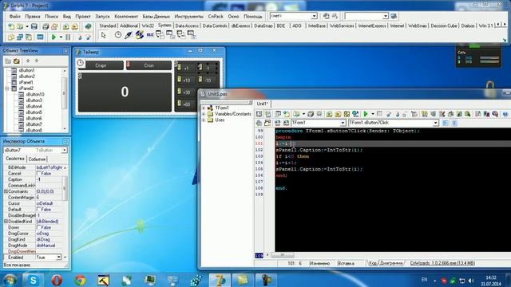Click the printer icon left of the TForm1 combo
511x287 pixels.
pyautogui.click(x=259, y=123)
